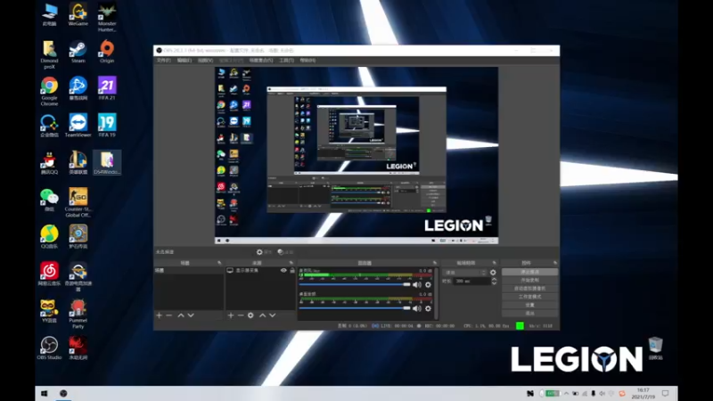Click the Start Recording button
The width and height of the screenshot is (713, 401).
529,280
